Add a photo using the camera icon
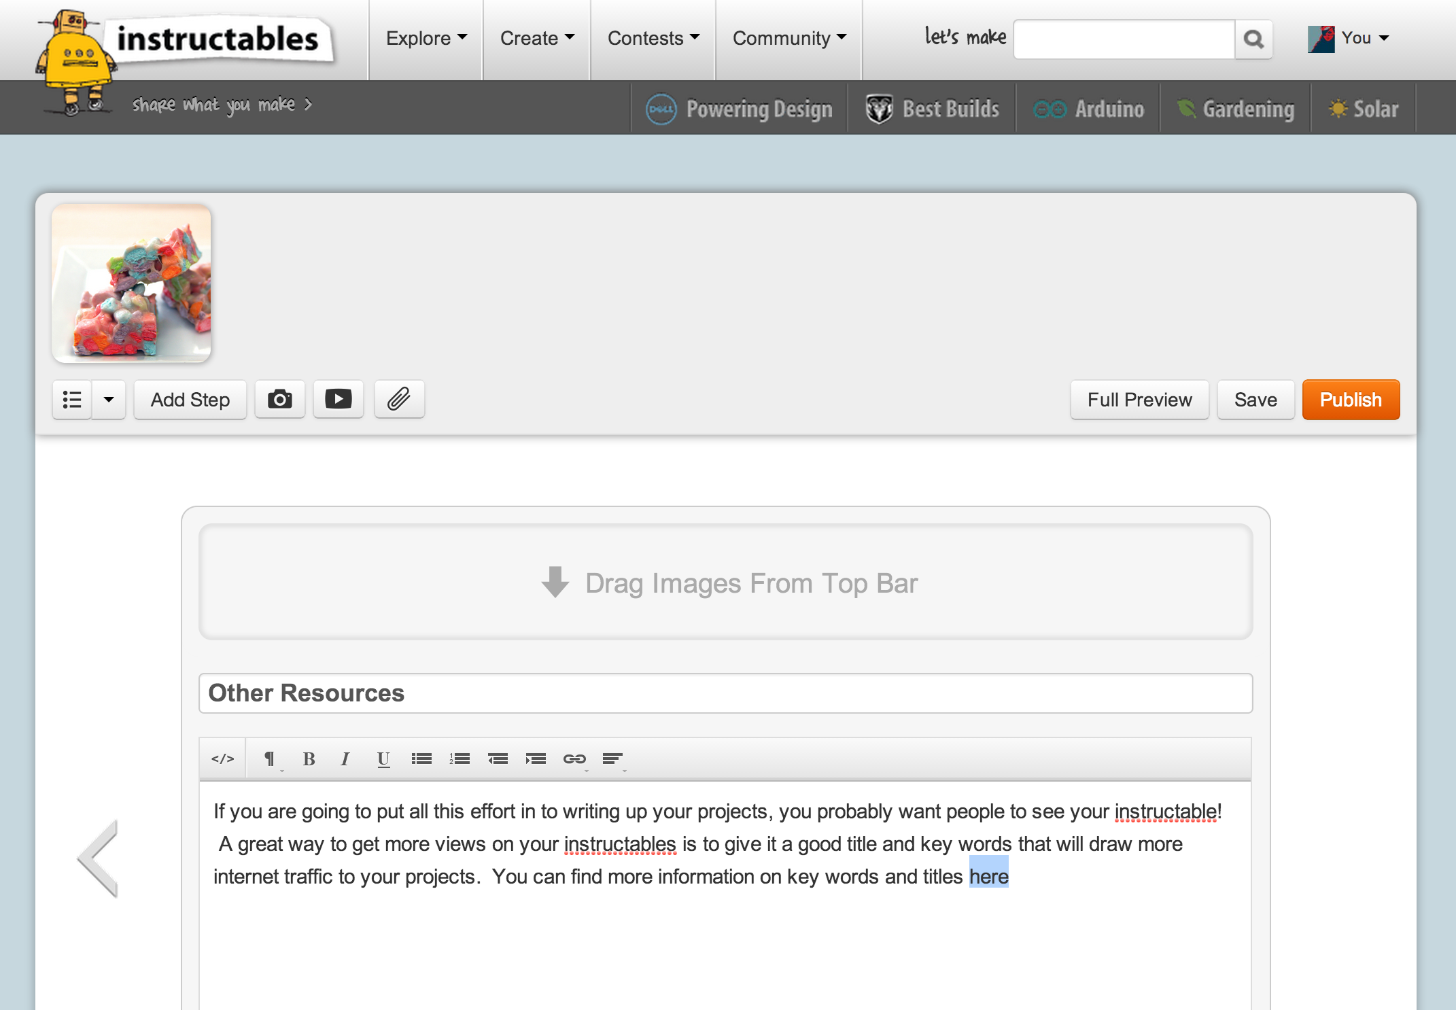The image size is (1456, 1010). coord(279,400)
